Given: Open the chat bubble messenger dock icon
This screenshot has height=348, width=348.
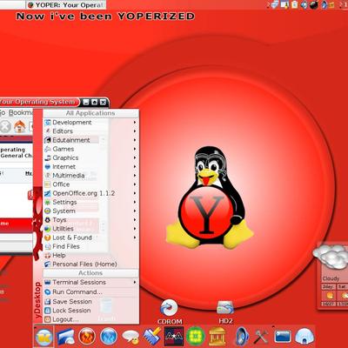Looking at the screenshot, I should 130,338.
